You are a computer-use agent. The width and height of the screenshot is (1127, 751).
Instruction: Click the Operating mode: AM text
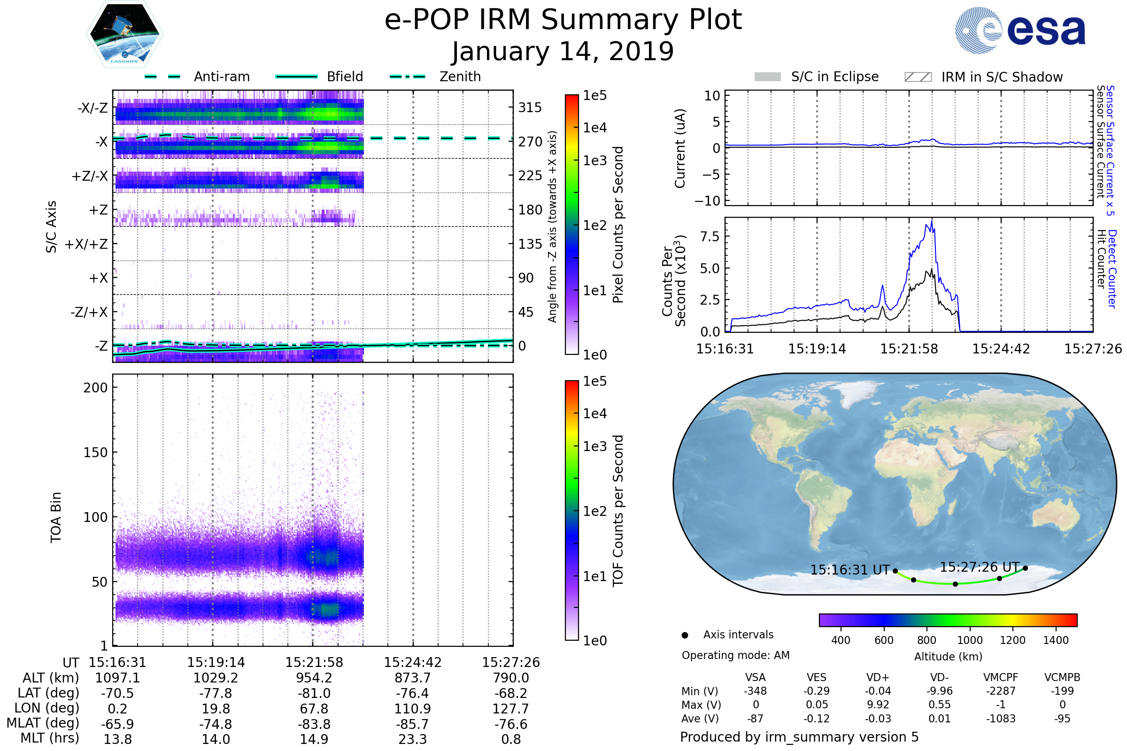click(735, 655)
